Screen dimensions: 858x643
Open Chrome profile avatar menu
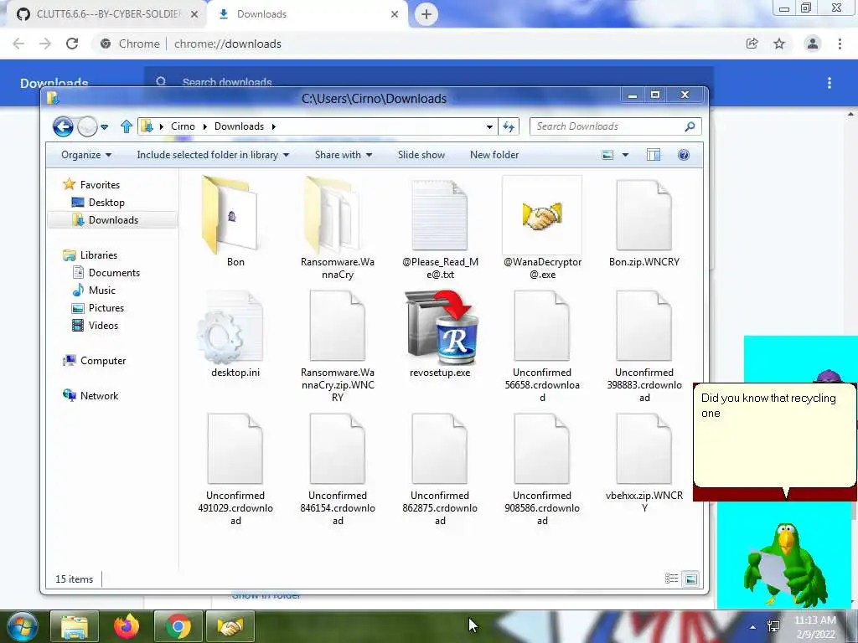pos(813,44)
